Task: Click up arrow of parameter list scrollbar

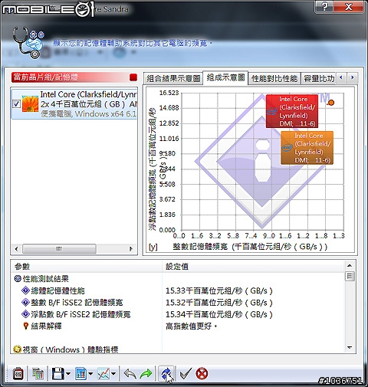Action: [350, 266]
